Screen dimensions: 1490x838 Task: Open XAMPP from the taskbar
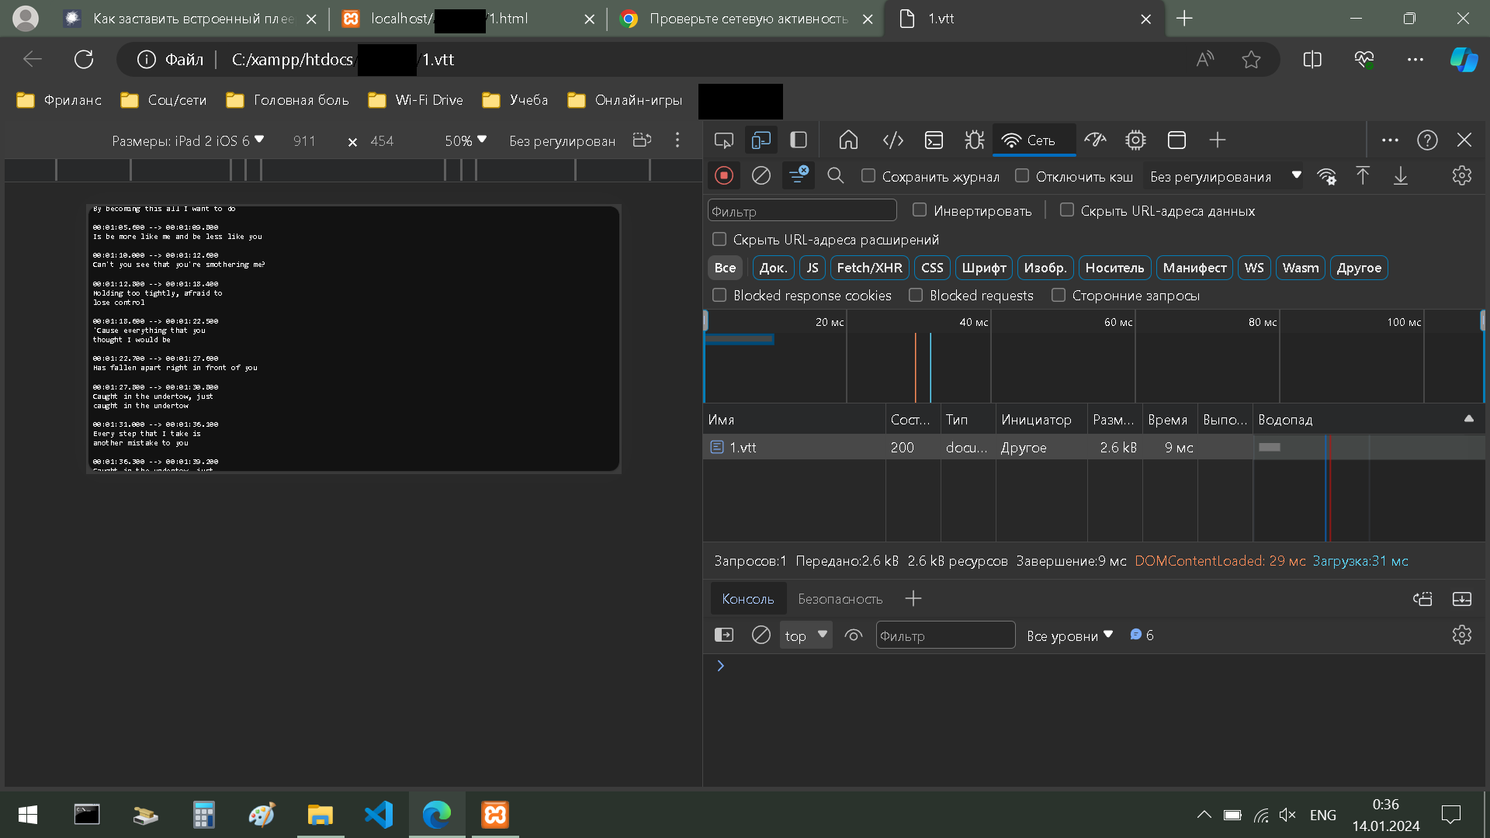click(x=495, y=815)
